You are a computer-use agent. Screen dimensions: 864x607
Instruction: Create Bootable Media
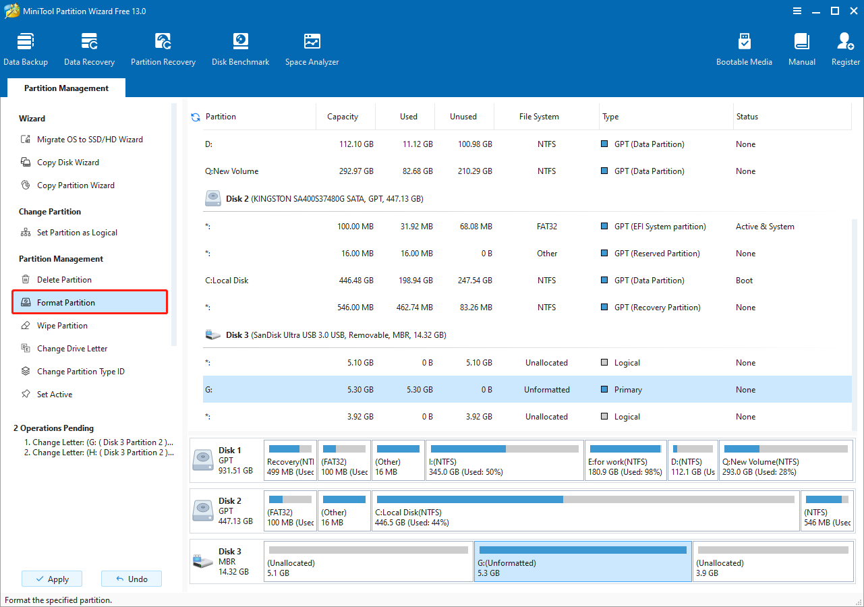(744, 49)
